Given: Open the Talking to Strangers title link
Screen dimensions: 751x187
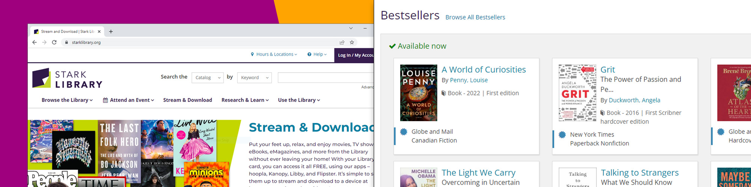Looking at the screenshot, I should pos(640,173).
